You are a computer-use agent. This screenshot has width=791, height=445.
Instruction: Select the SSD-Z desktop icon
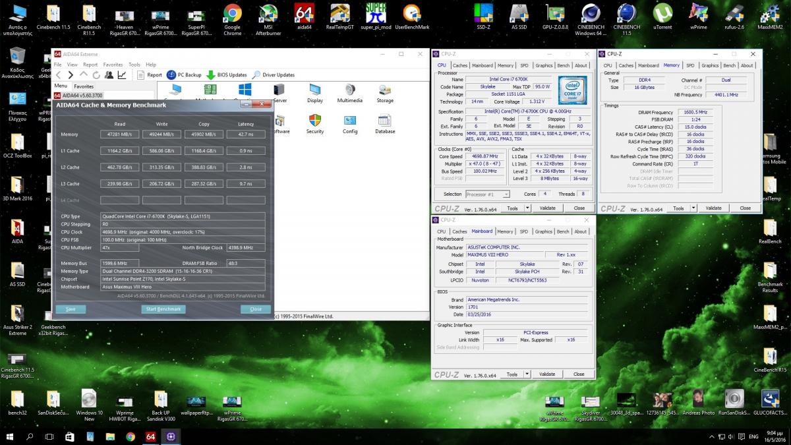[484, 16]
